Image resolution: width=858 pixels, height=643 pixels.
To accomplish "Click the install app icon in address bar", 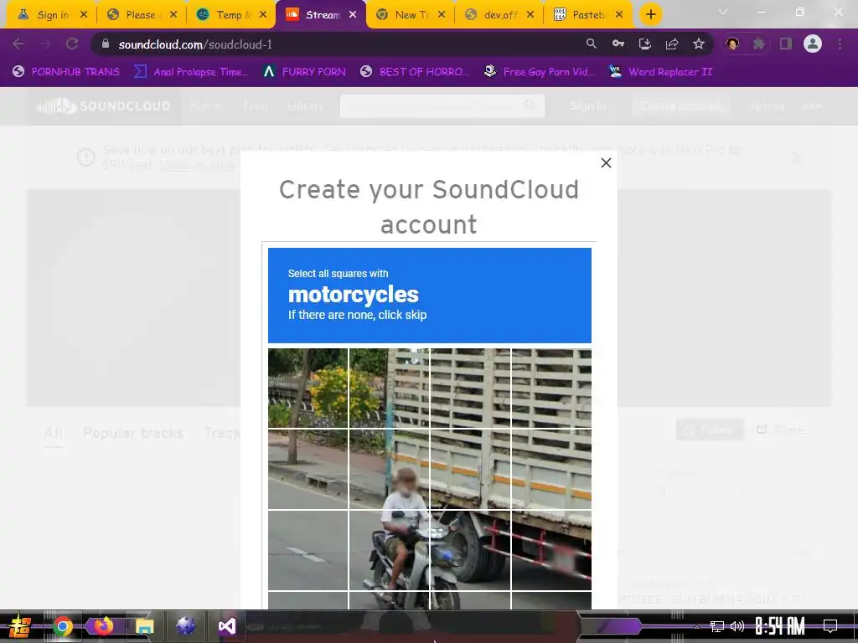I will coord(645,44).
